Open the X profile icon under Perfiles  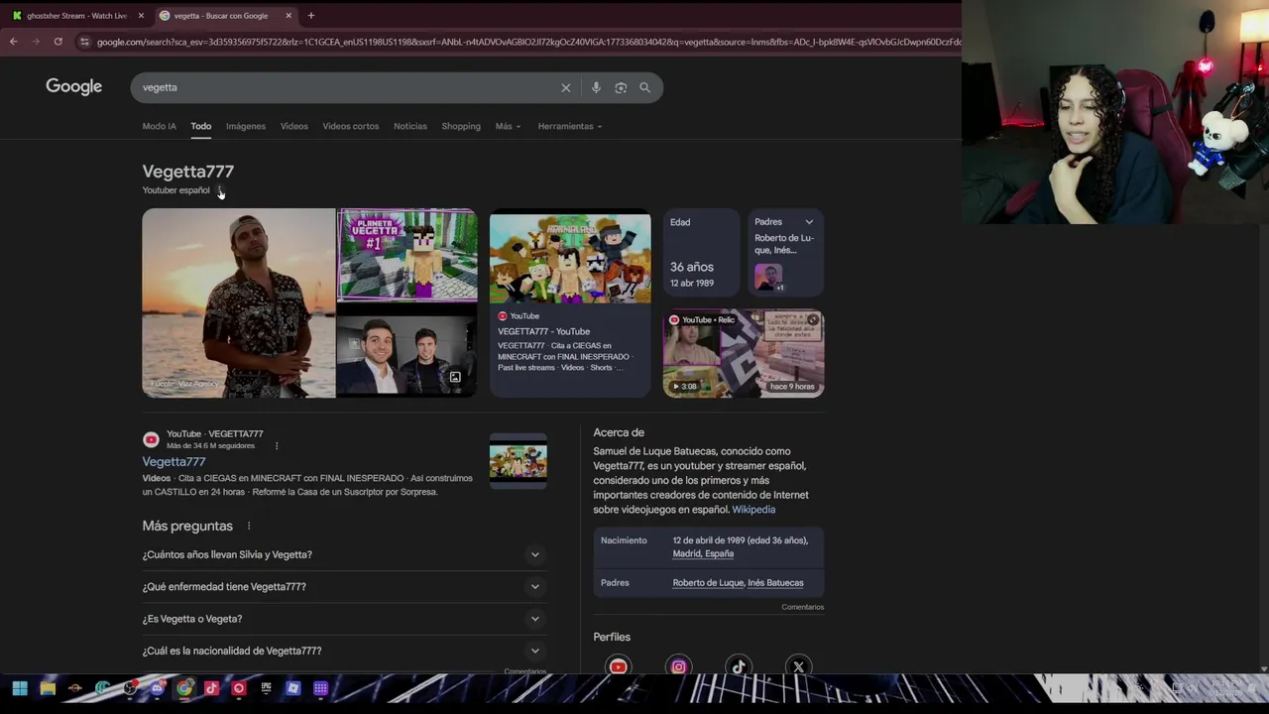point(798,666)
